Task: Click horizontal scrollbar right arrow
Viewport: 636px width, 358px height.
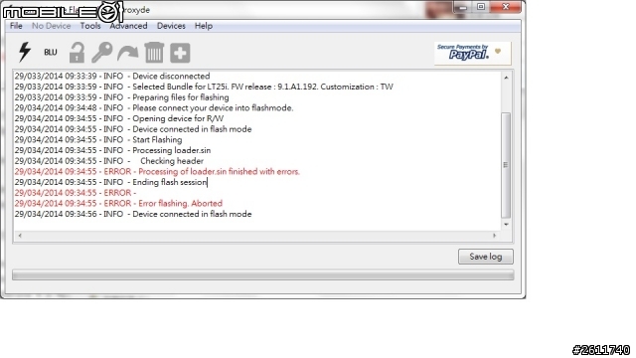Action: (x=494, y=236)
